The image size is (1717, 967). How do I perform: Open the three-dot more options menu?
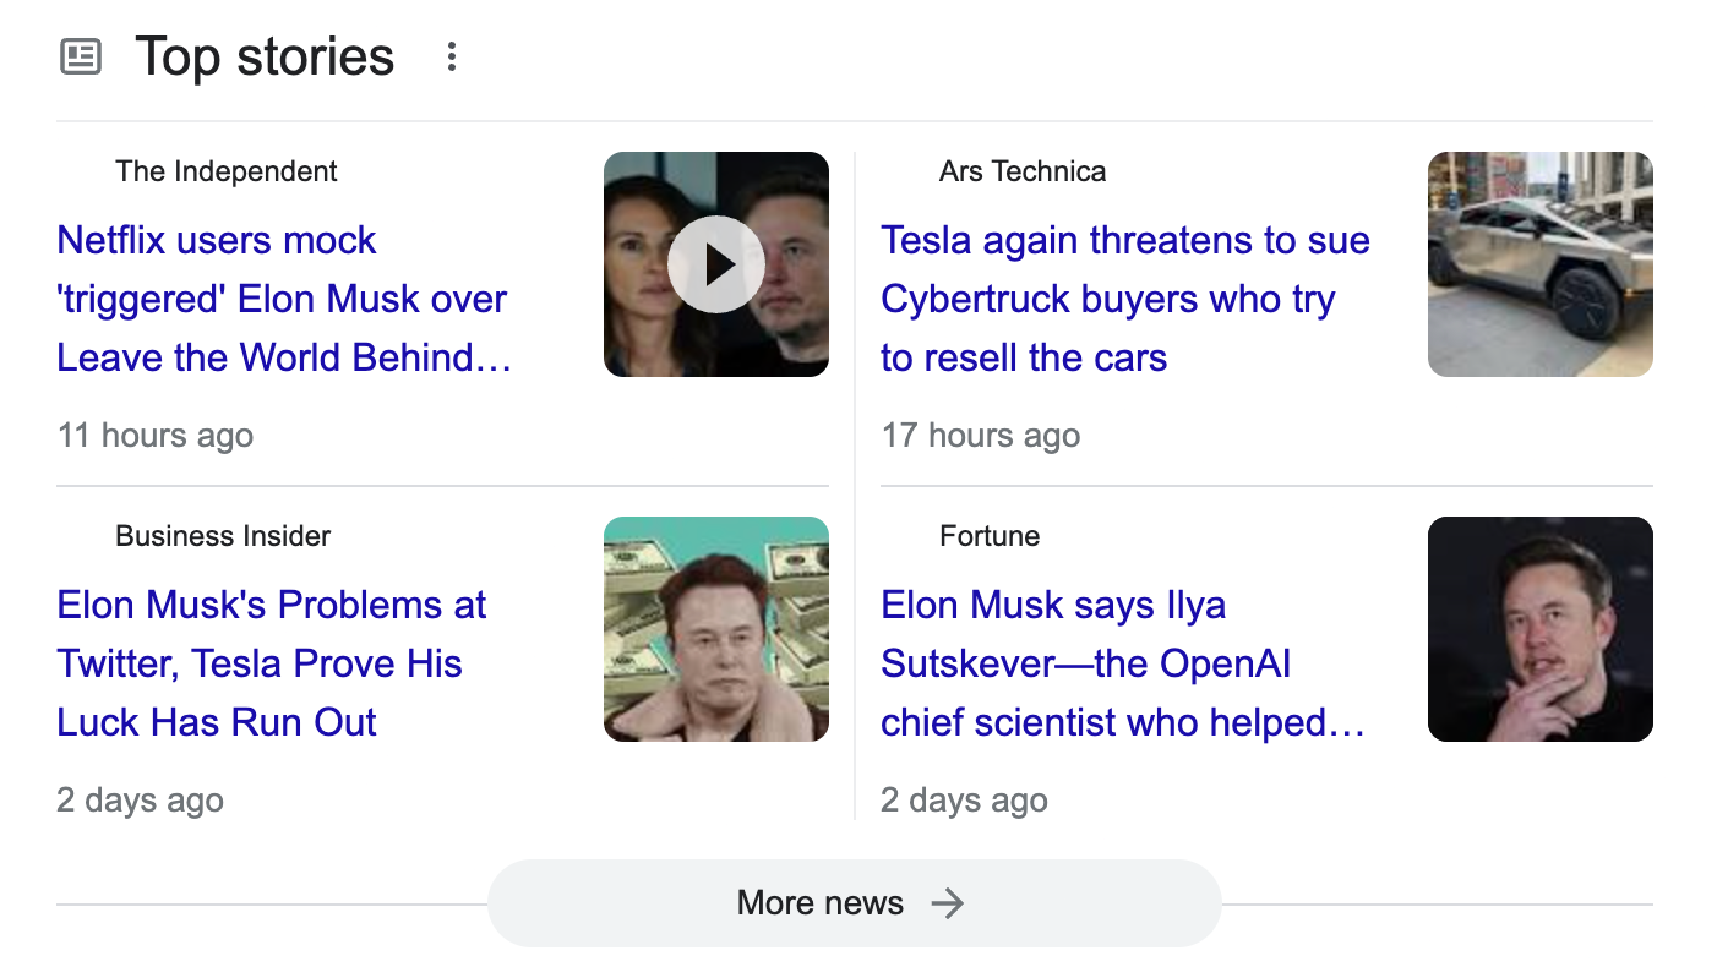coord(452,56)
